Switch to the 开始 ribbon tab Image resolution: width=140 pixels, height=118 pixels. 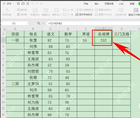click(x=86, y=4)
